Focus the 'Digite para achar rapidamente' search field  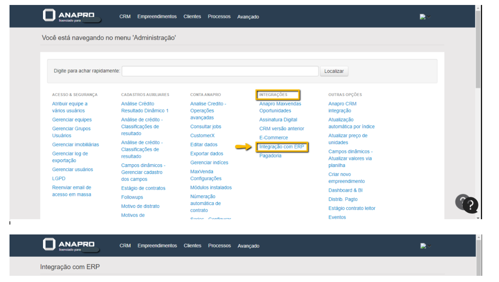220,71
